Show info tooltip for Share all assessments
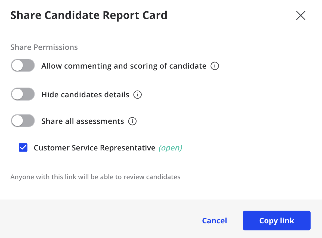 coord(132,121)
